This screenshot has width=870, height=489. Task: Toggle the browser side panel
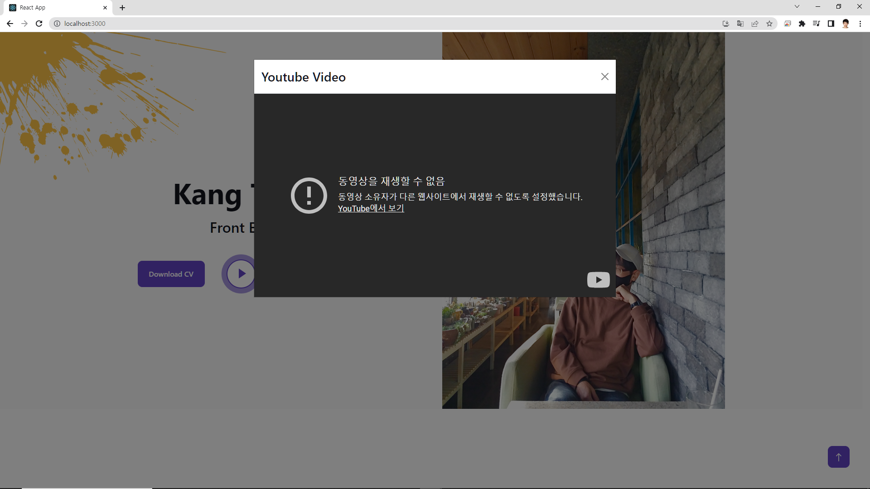pos(831,24)
